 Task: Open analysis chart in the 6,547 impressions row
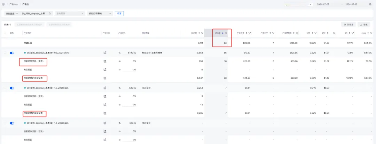click(105, 78)
